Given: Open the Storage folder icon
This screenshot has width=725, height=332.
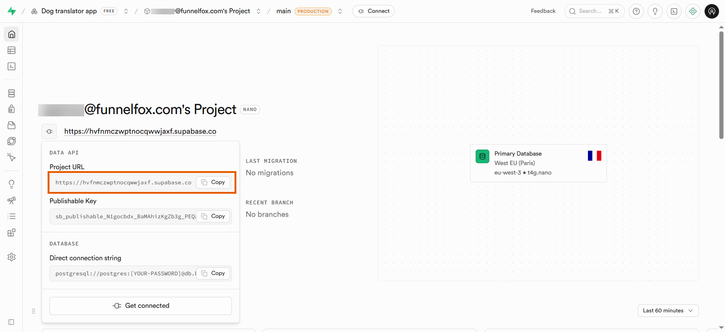Looking at the screenshot, I should click(x=12, y=125).
